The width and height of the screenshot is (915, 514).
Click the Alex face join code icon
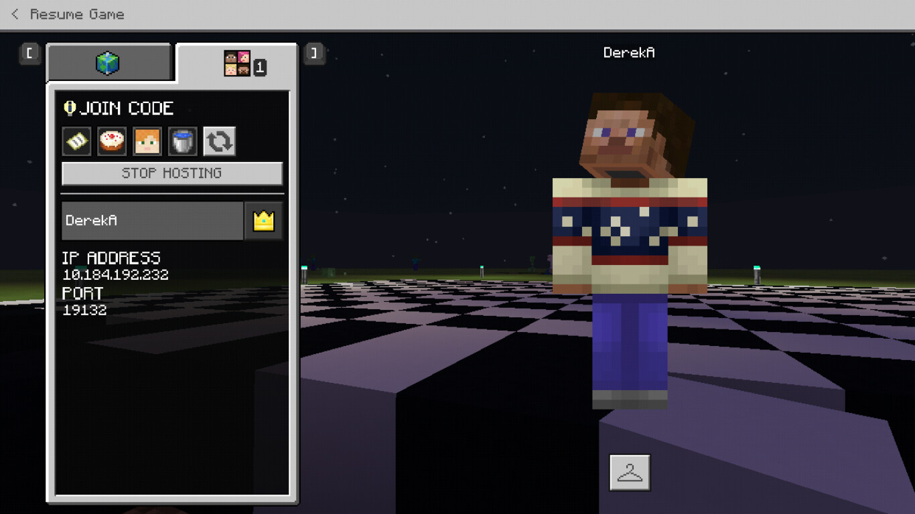(147, 141)
